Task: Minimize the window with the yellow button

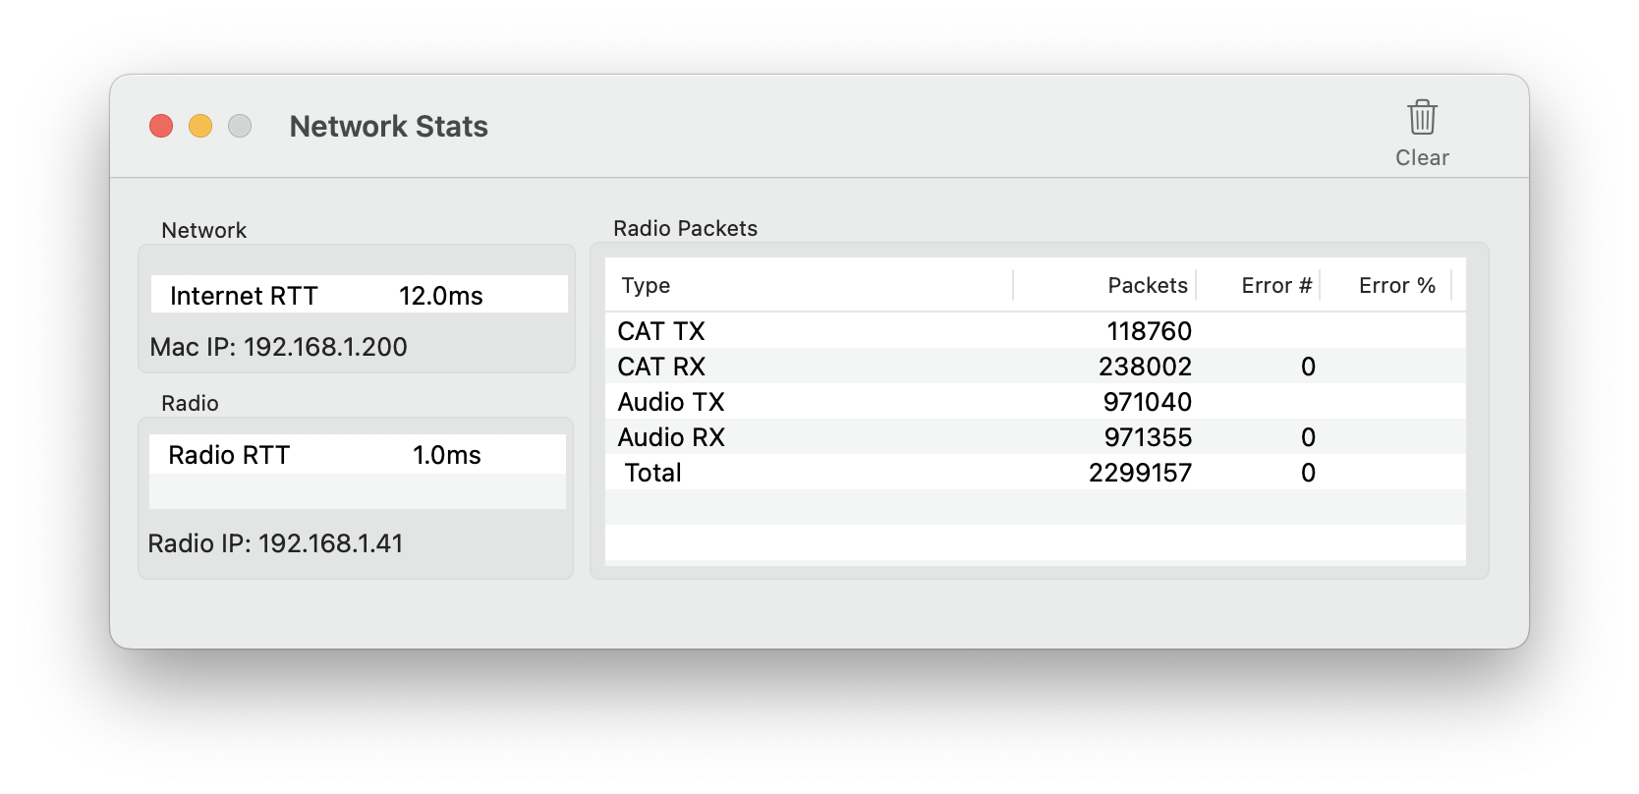Action: (200, 126)
